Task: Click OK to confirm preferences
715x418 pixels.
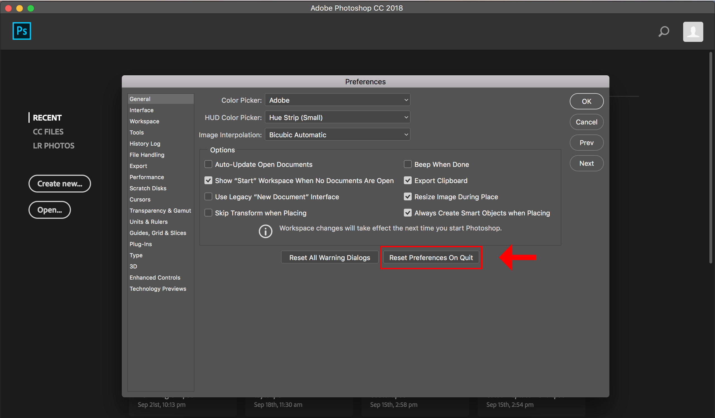Action: [587, 101]
